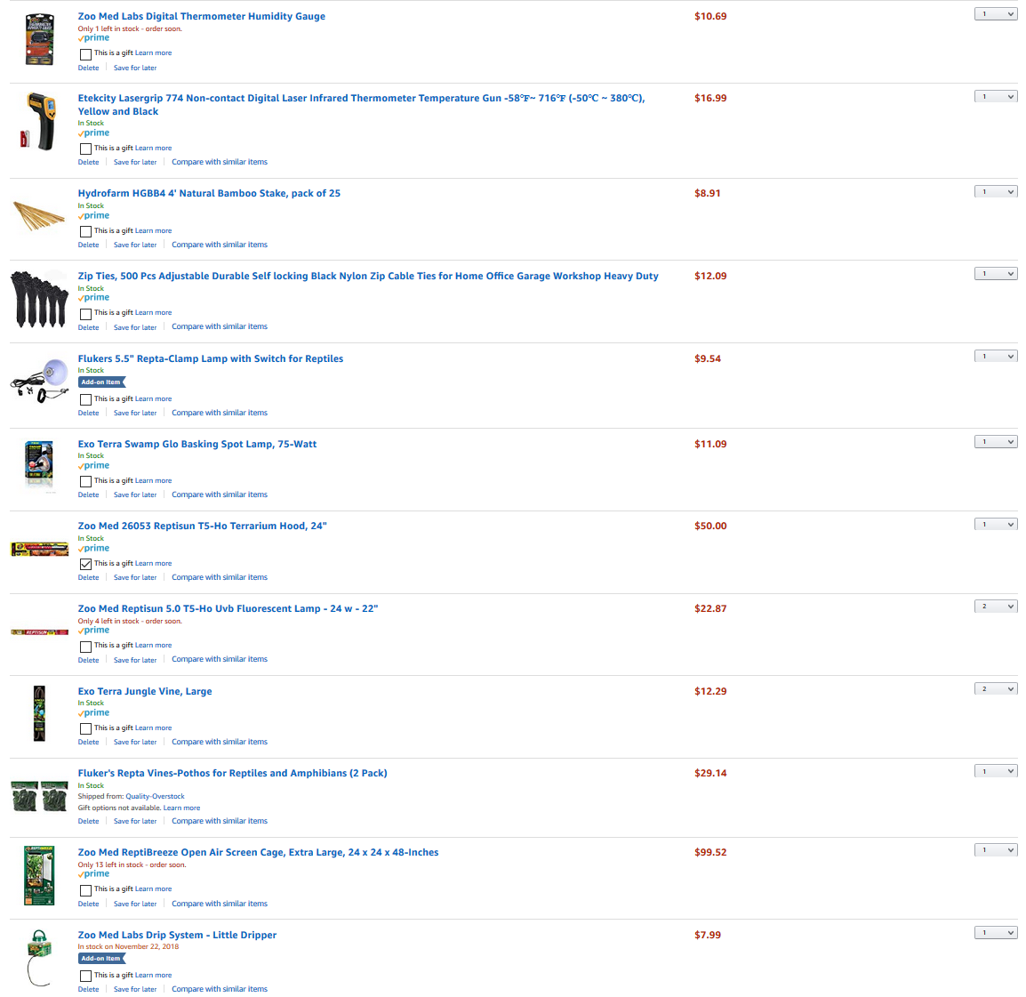The height and width of the screenshot is (997, 1026).
Task: Click the black zip ties product image
Action: click(x=39, y=299)
